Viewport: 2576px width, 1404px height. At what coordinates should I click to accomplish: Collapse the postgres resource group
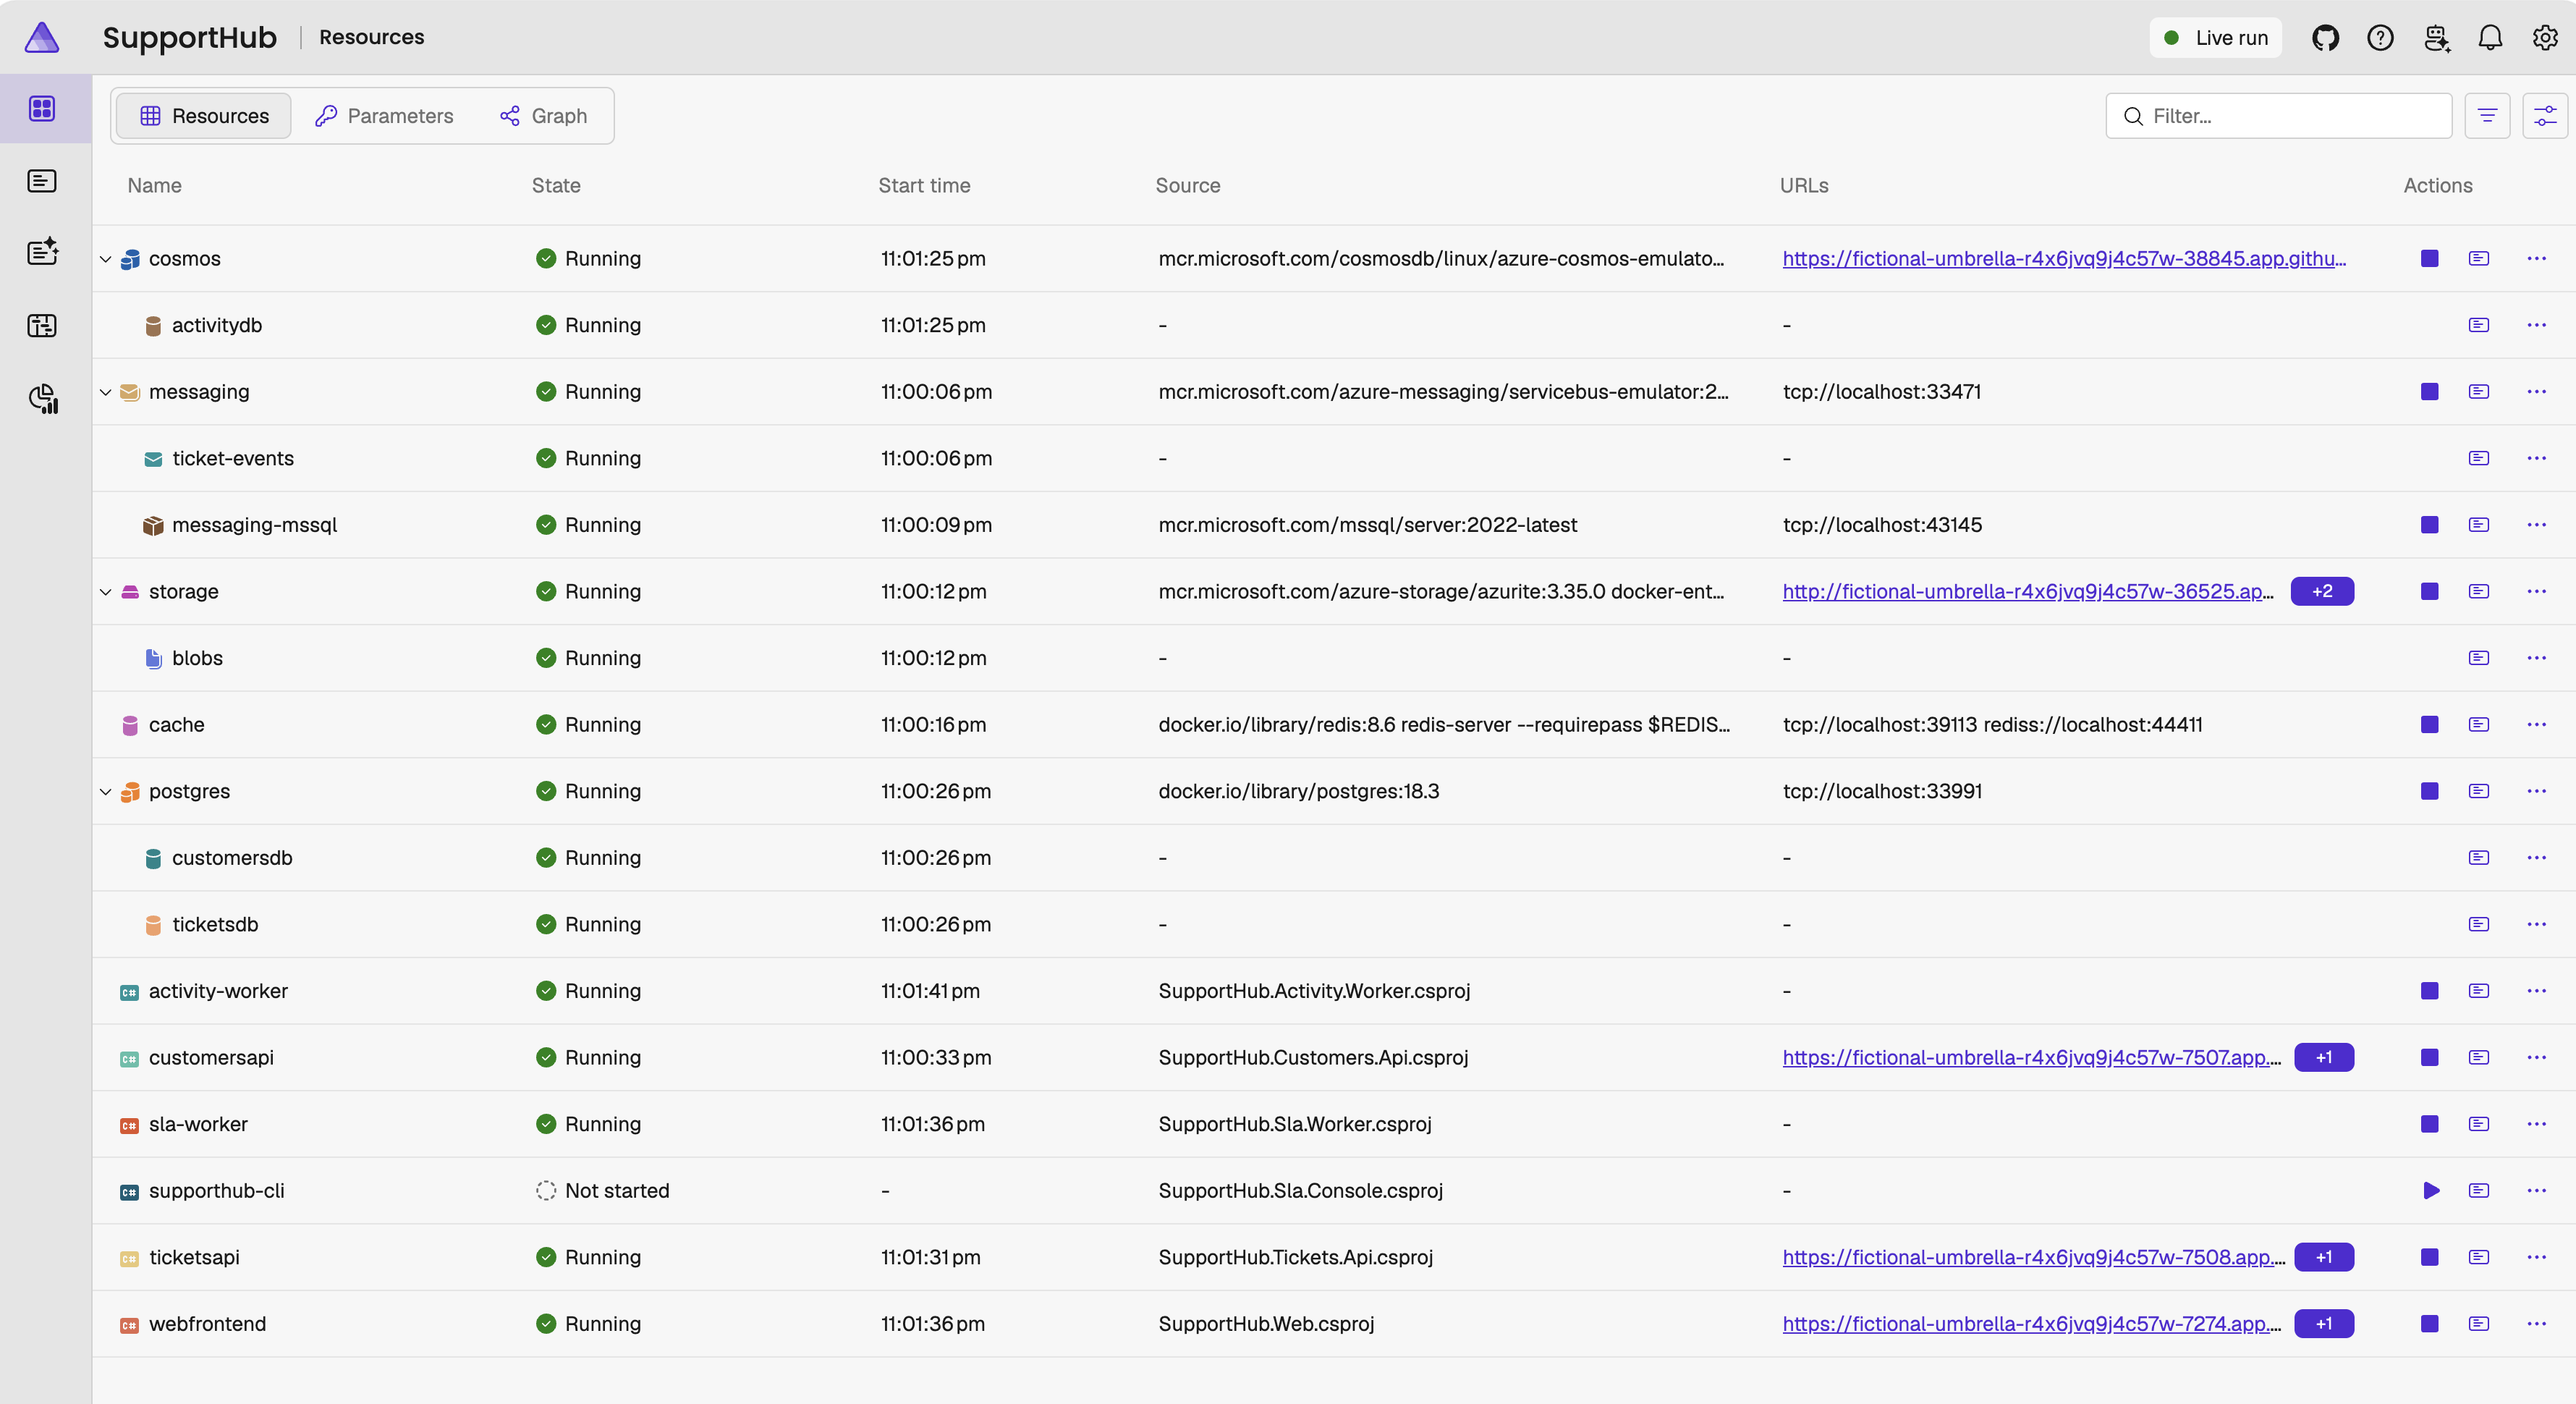tap(105, 792)
